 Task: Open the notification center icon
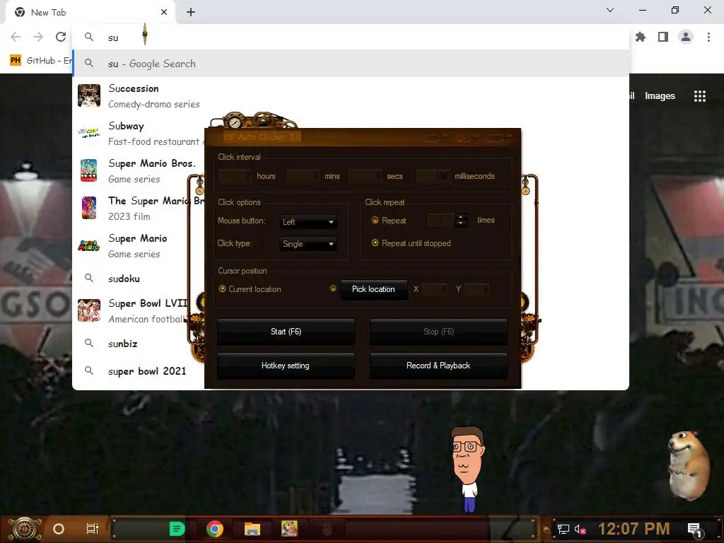[x=694, y=529]
